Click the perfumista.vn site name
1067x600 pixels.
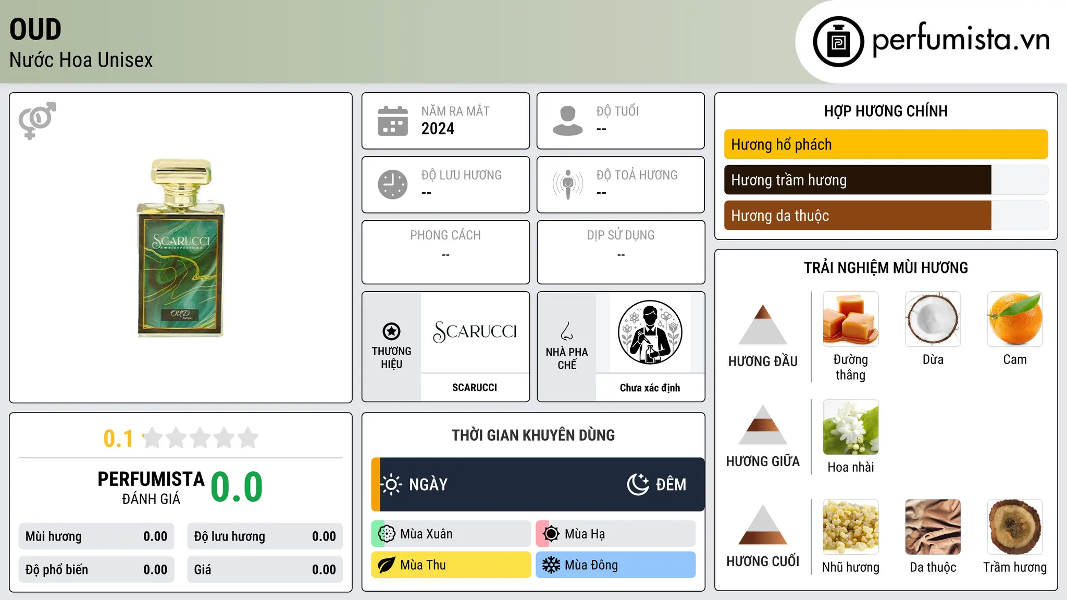click(961, 40)
